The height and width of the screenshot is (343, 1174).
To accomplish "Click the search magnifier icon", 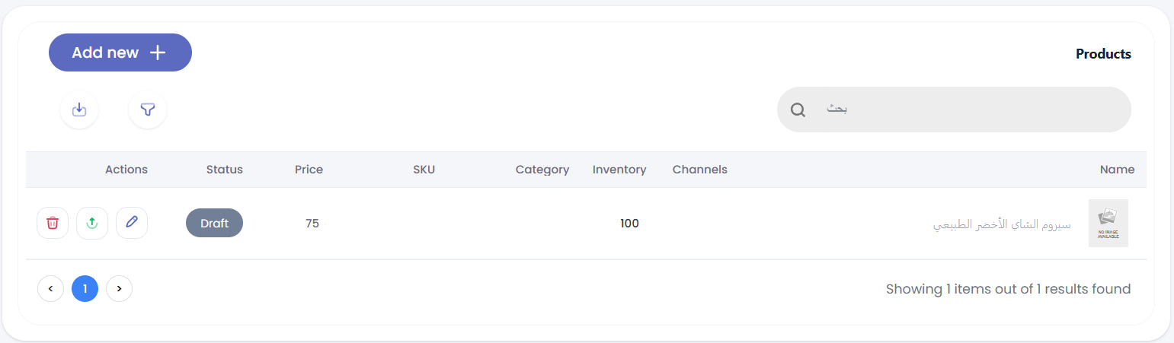I will click(x=798, y=110).
